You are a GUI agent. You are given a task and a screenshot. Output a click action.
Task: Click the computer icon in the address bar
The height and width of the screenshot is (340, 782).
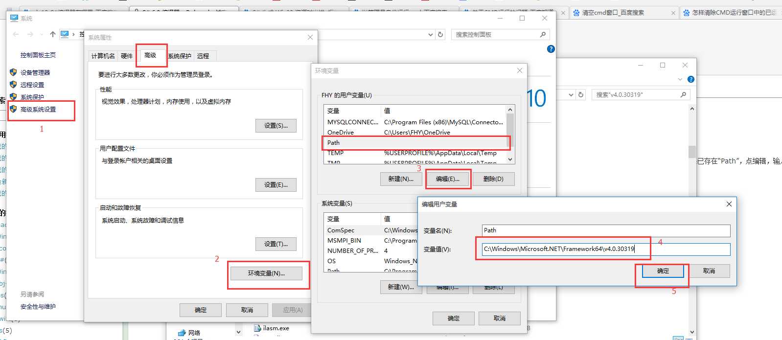click(65, 34)
